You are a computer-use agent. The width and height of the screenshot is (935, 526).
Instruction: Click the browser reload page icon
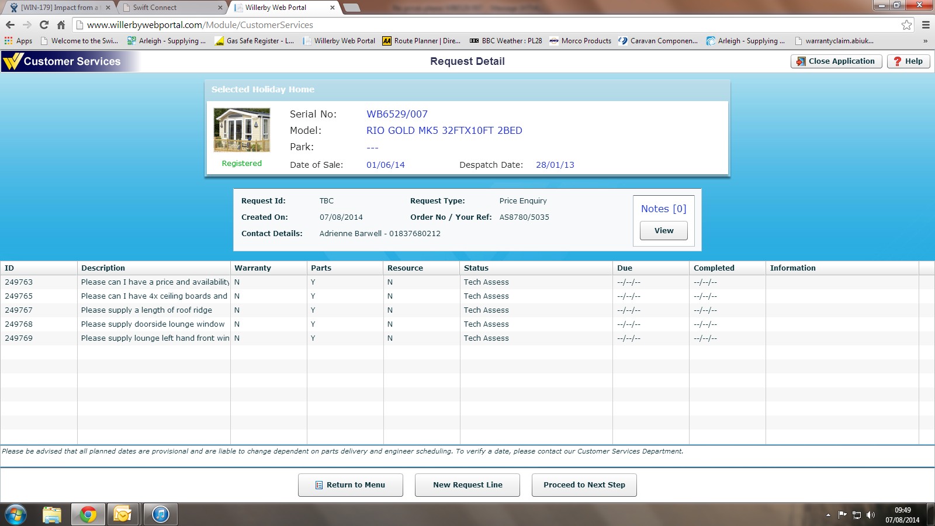pyautogui.click(x=44, y=25)
